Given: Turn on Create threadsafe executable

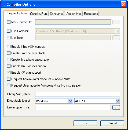Looking at the screenshot, I should point(9,60).
